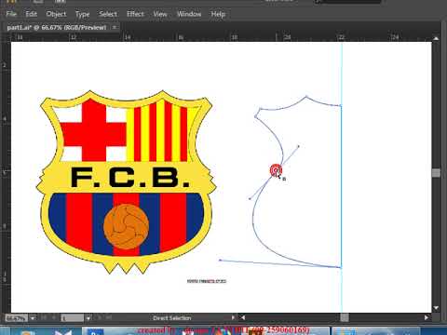
Task: Expand the zoom level dropdown
Action: pos(33,318)
